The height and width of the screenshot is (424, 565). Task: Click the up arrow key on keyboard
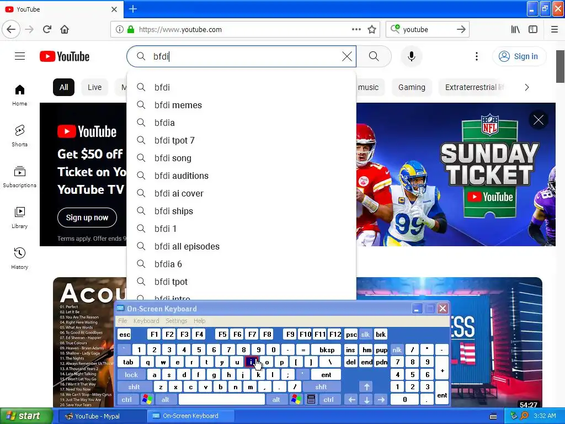point(366,387)
